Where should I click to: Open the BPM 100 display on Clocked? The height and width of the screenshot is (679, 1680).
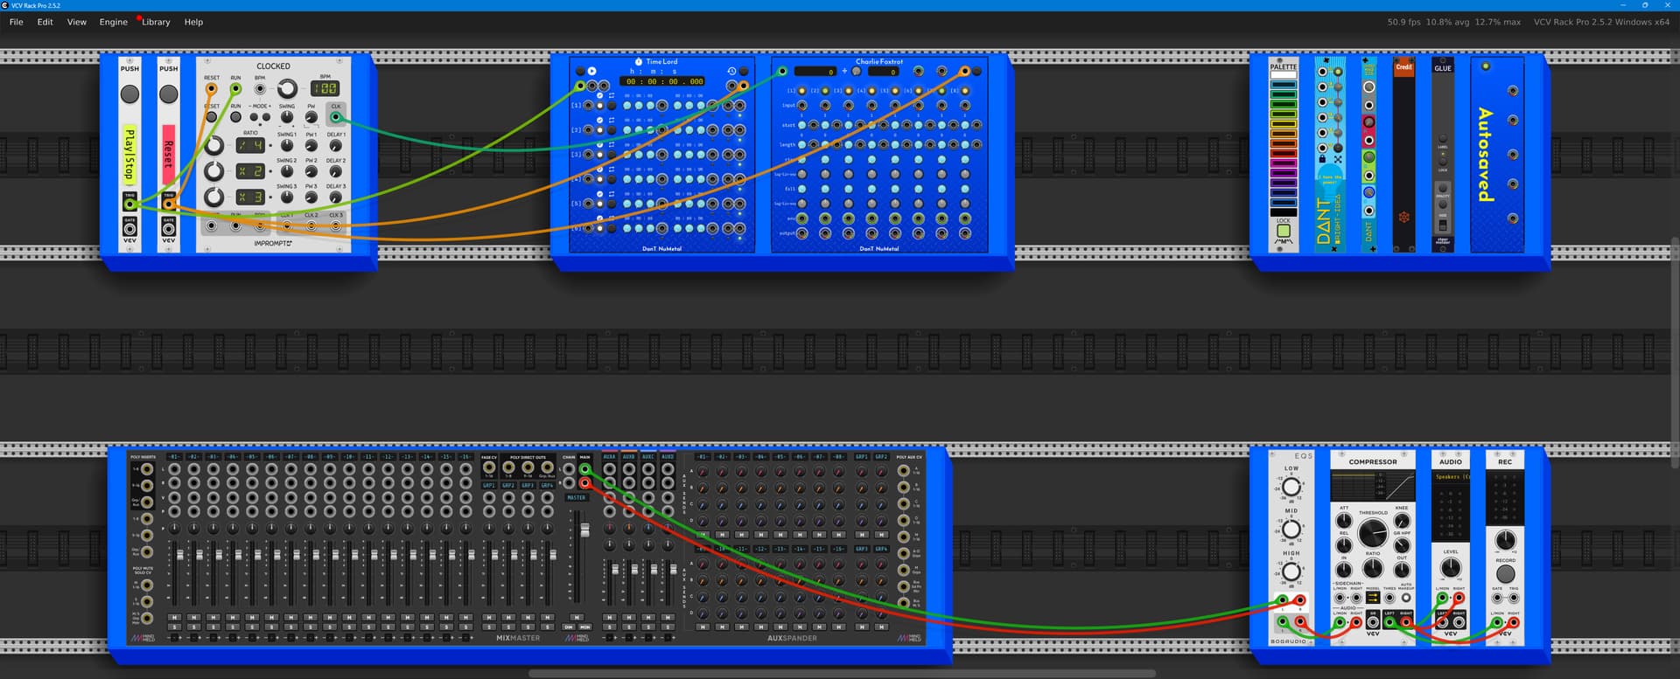(325, 88)
